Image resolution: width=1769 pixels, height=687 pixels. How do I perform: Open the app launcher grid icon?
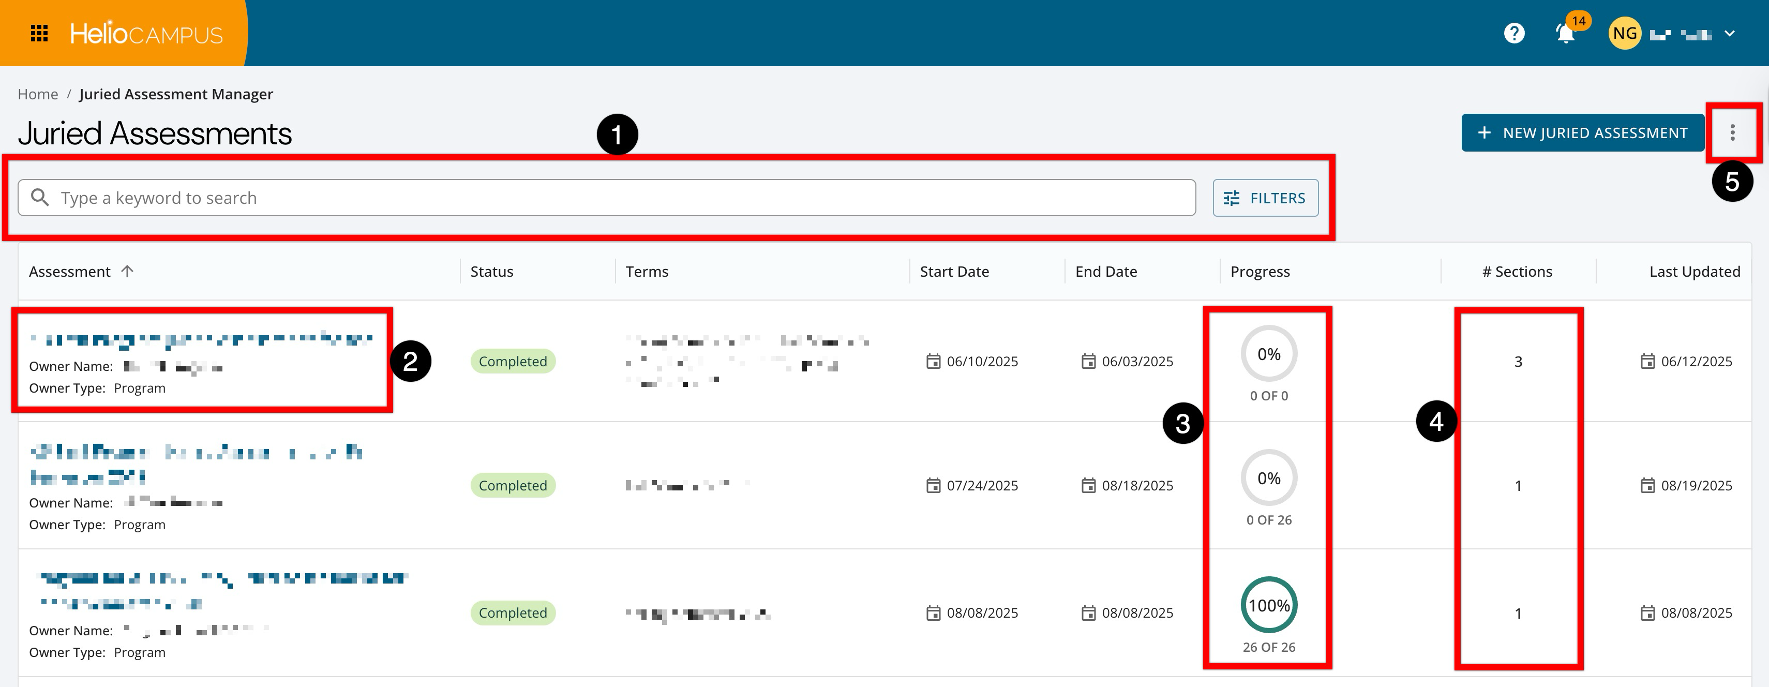(x=39, y=33)
